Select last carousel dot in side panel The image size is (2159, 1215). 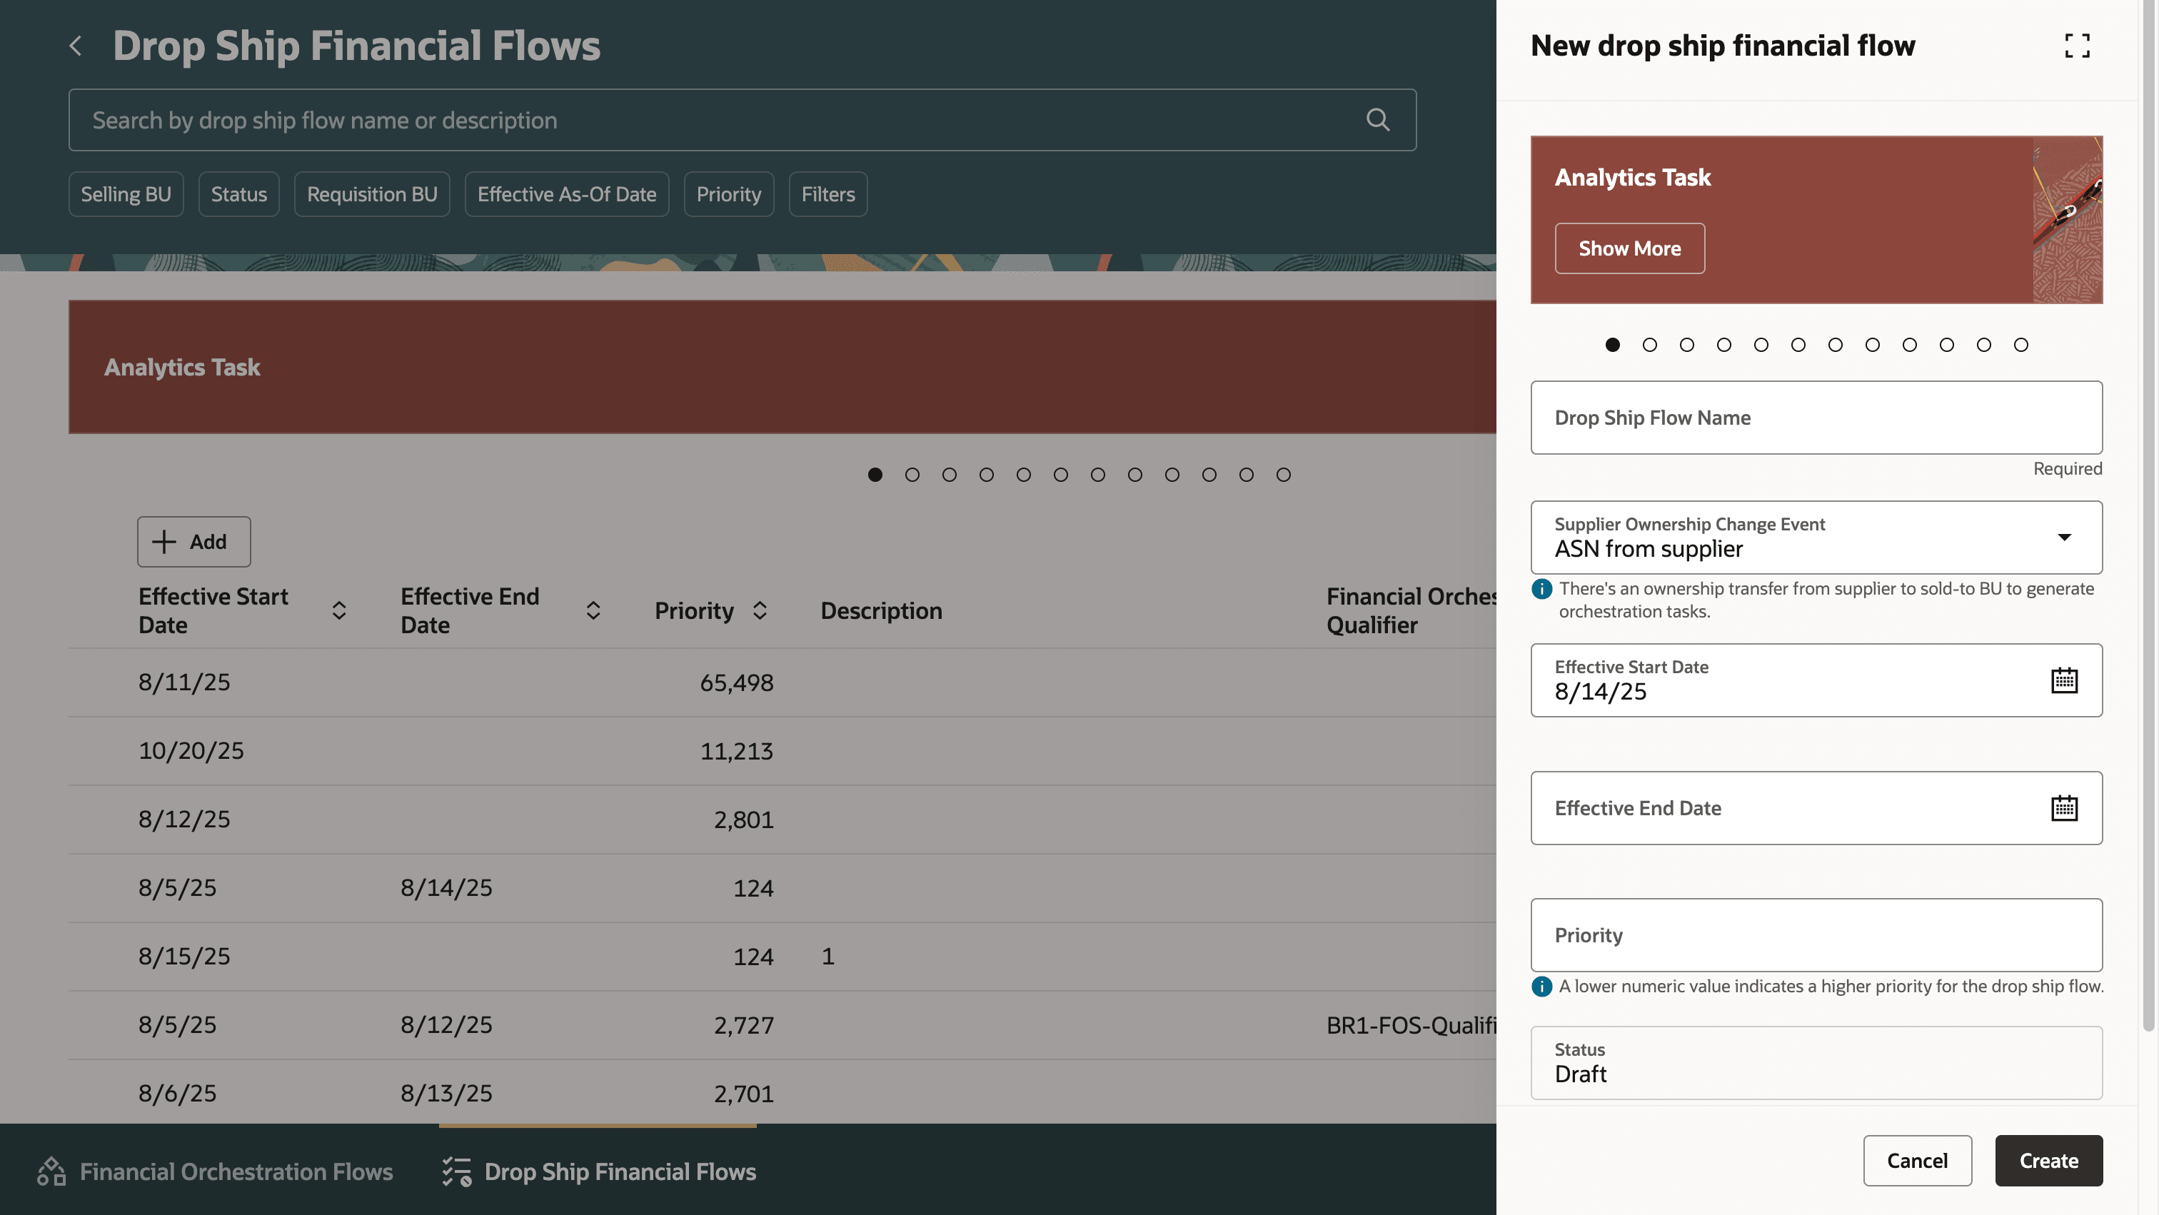[2020, 344]
